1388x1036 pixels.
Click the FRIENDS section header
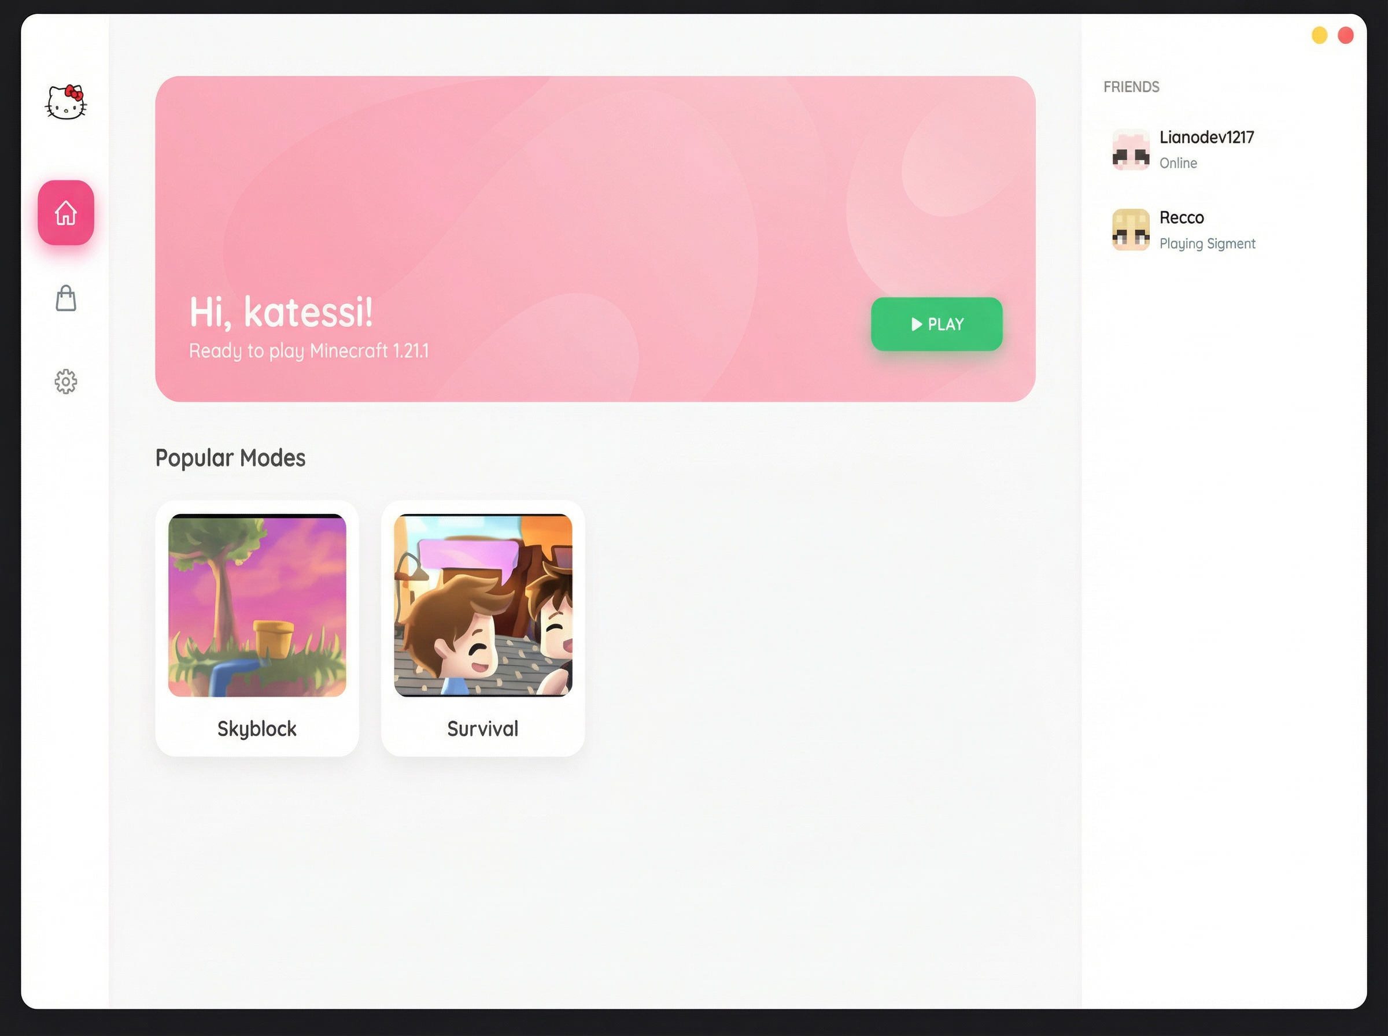point(1131,87)
